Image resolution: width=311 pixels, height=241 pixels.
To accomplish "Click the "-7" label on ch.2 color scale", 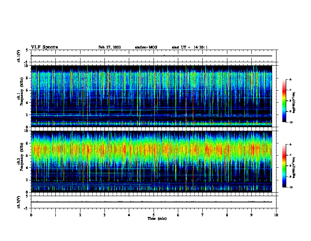I will click(290, 155).
